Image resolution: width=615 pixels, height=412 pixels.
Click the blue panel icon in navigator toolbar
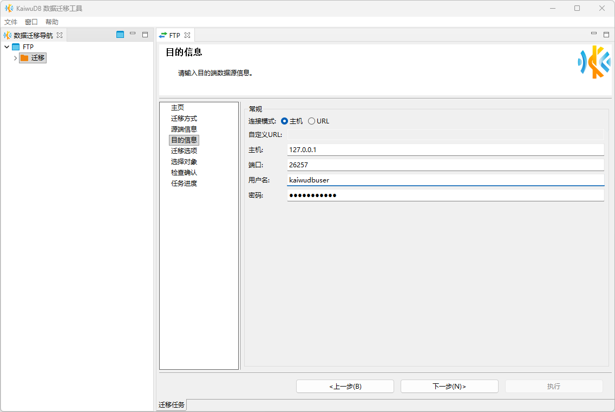tap(120, 35)
